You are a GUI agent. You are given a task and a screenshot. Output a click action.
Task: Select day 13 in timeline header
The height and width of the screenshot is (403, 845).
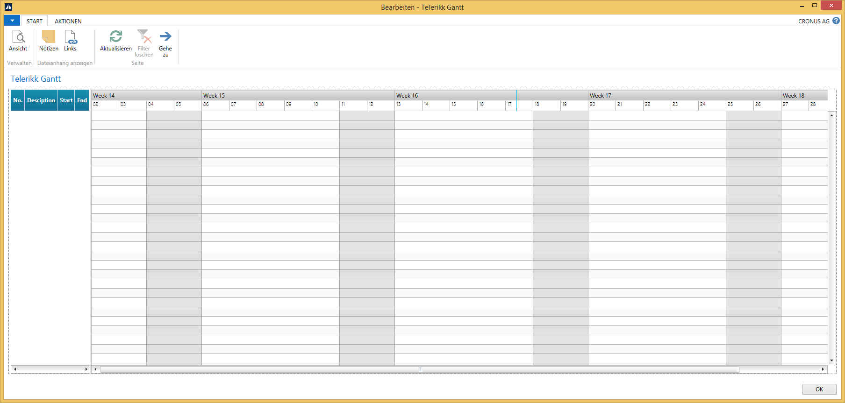(408, 105)
